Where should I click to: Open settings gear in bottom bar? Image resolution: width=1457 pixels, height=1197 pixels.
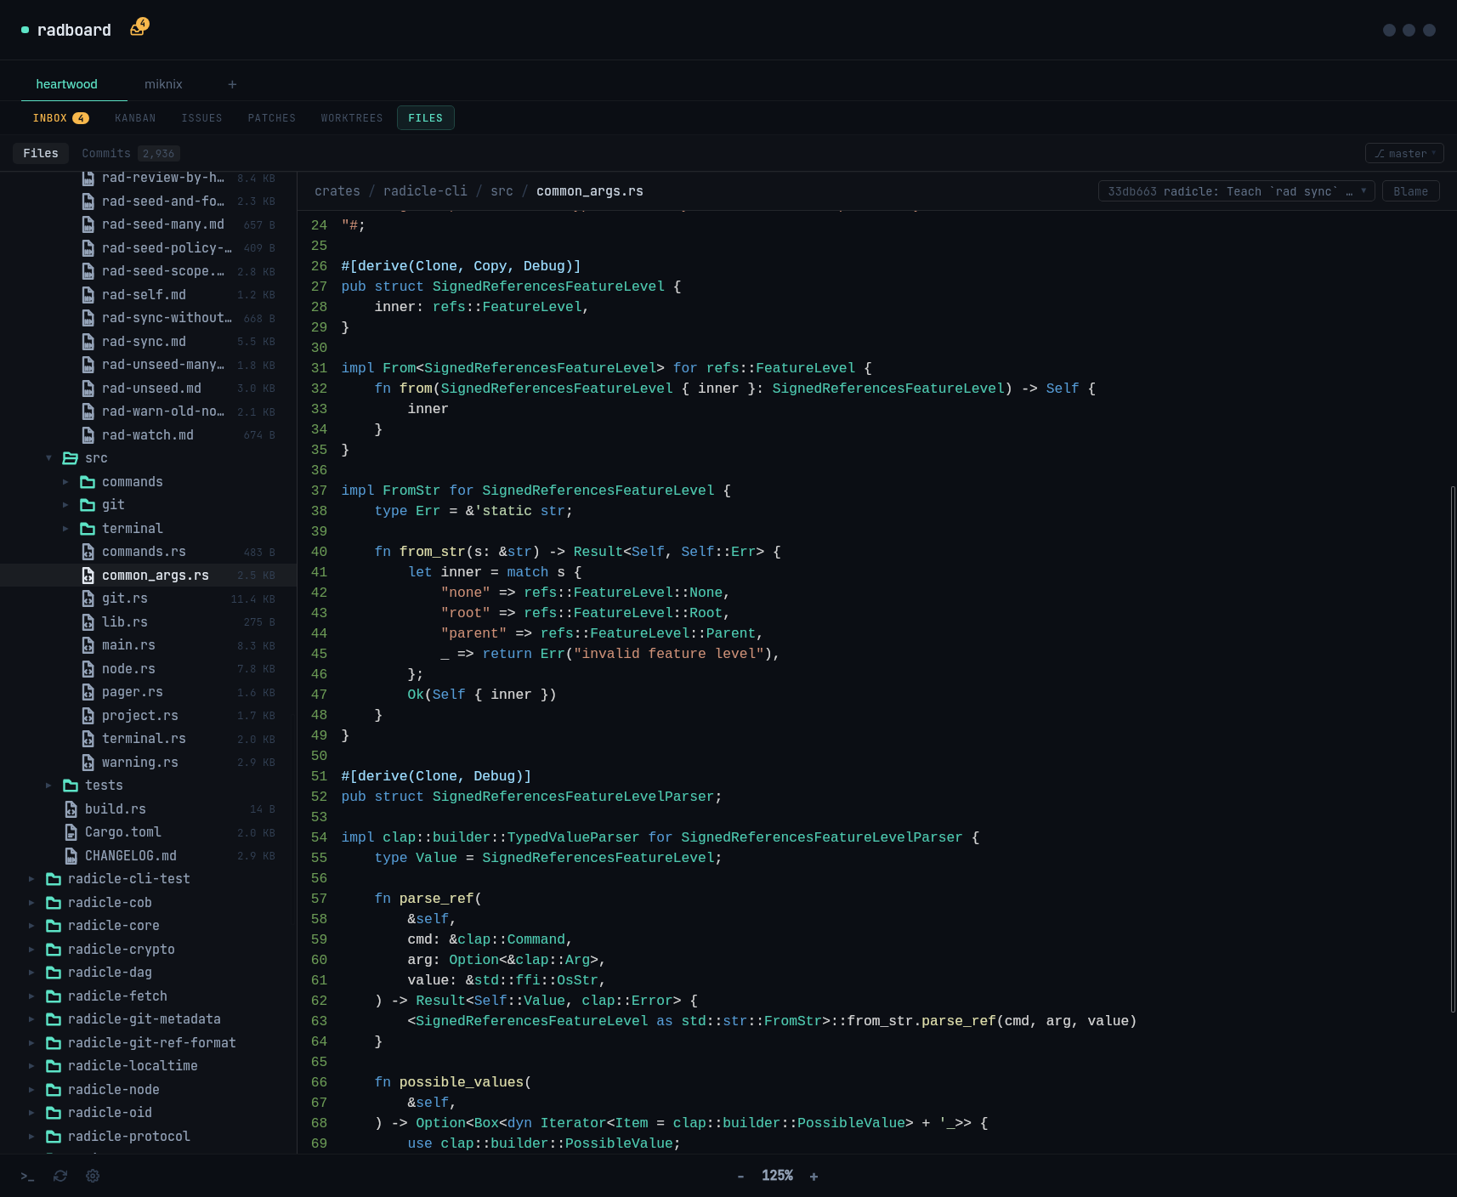tap(93, 1176)
